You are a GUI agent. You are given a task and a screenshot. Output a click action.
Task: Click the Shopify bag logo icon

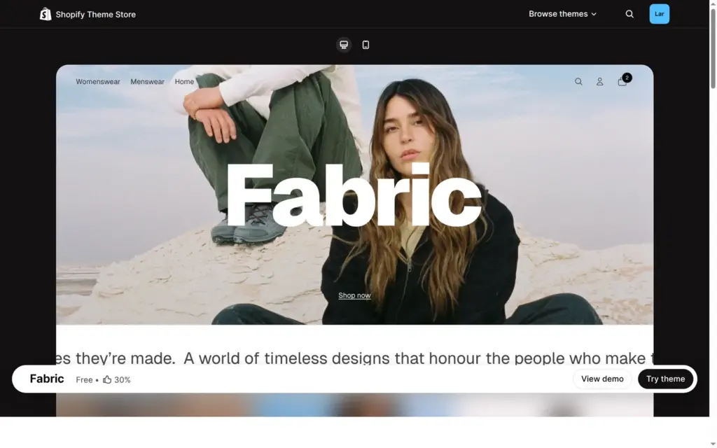click(x=46, y=14)
